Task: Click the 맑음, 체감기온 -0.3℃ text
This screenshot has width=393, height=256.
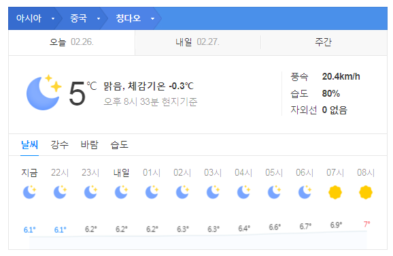Action: (x=149, y=86)
